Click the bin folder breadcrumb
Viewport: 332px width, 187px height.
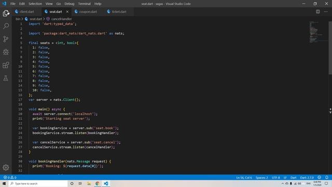click(x=18, y=19)
